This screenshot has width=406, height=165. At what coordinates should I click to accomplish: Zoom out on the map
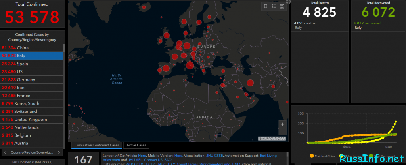[282, 131]
